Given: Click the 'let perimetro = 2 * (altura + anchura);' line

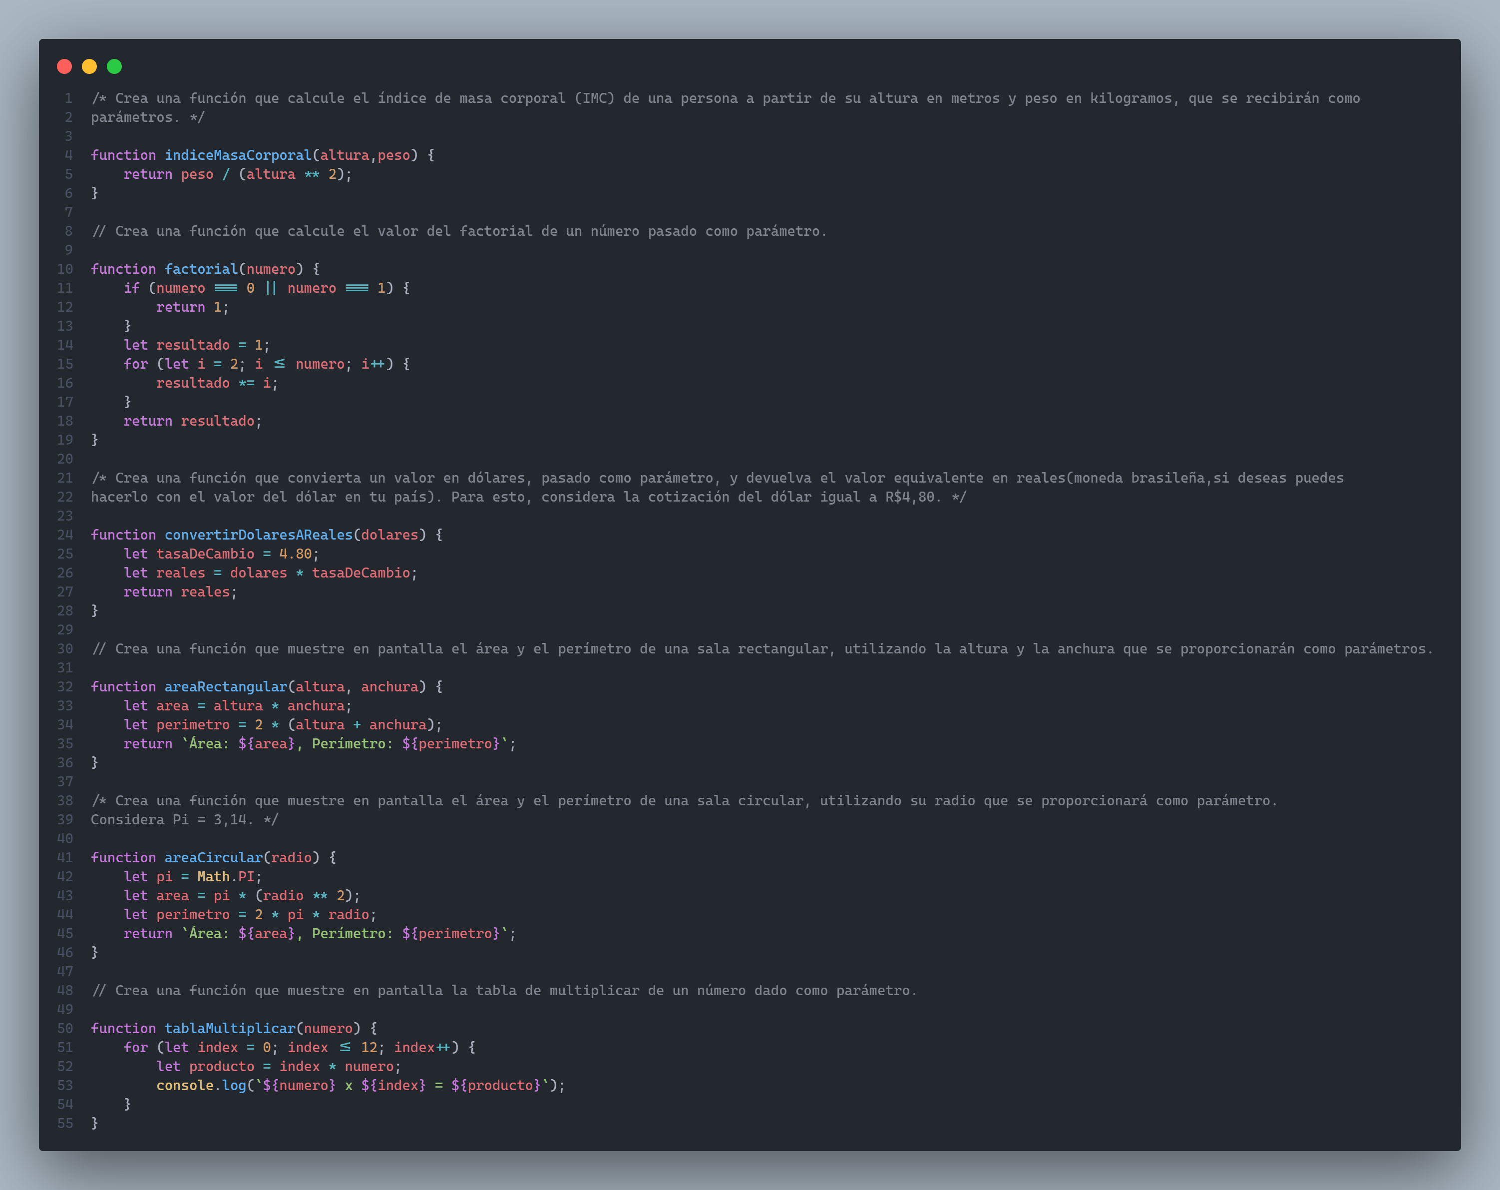Looking at the screenshot, I should tap(283, 724).
